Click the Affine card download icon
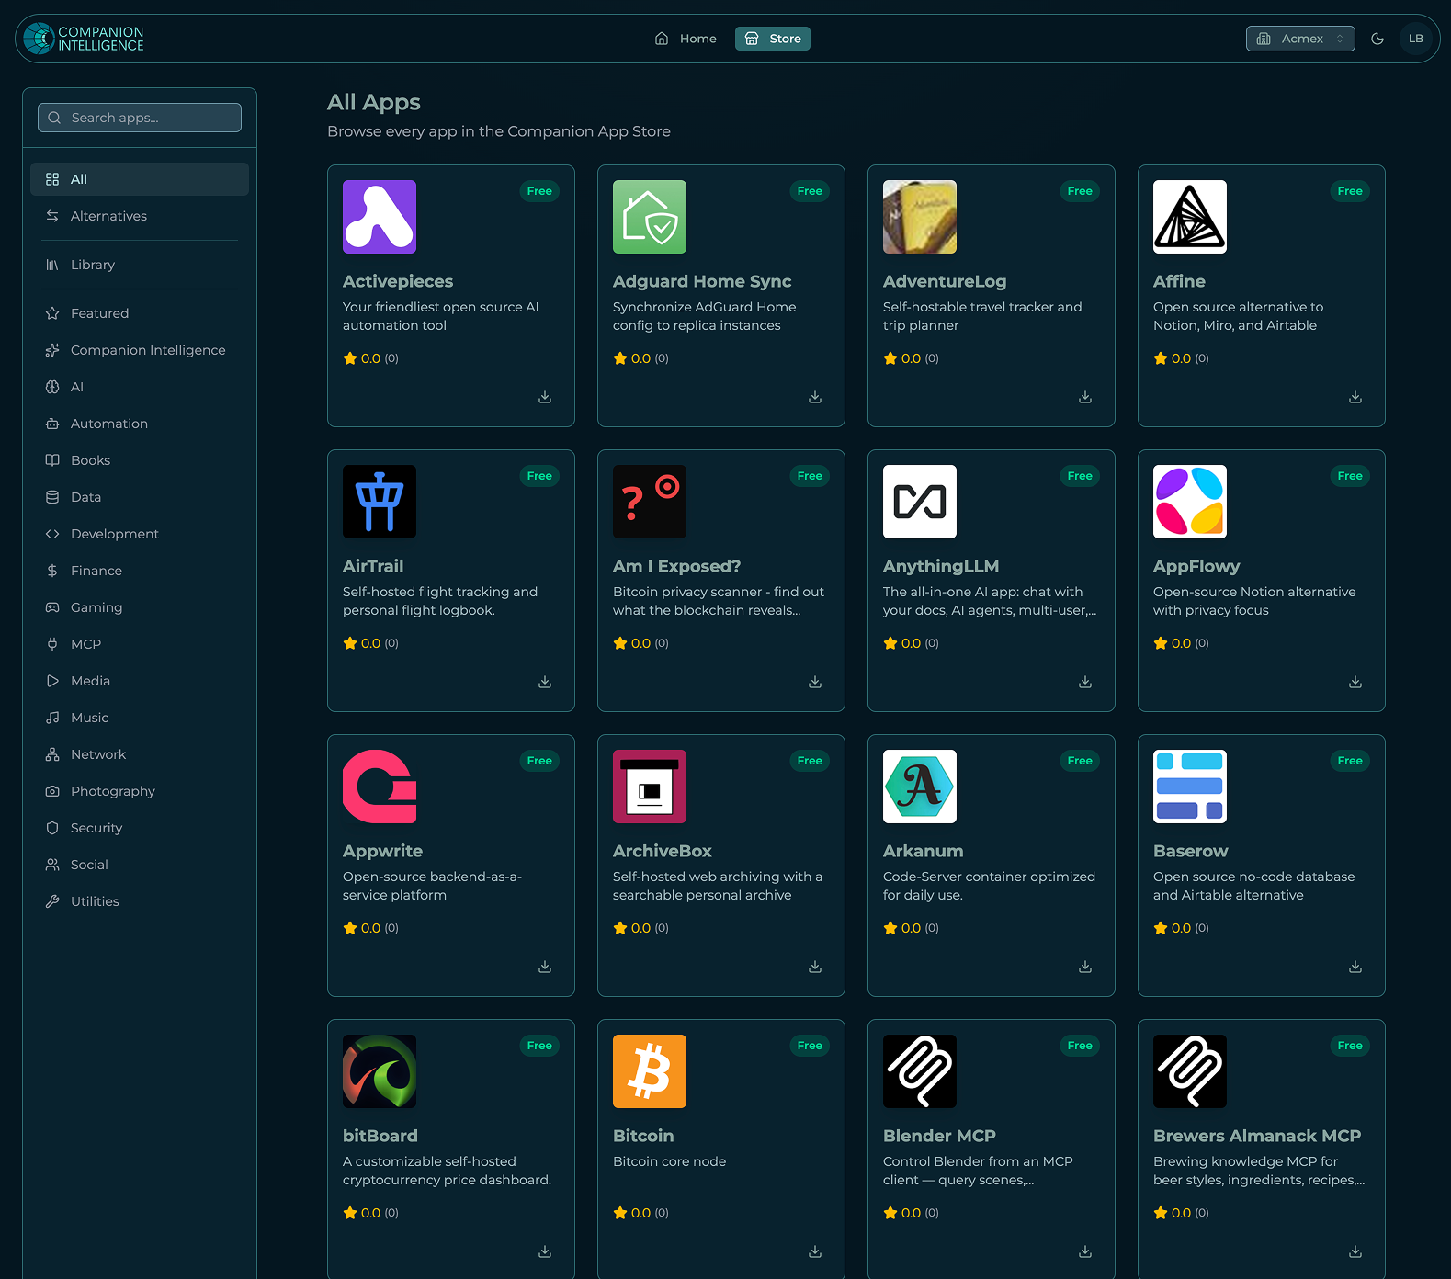 click(1355, 397)
